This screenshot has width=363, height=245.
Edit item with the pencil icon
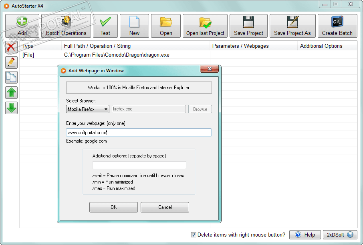[x=11, y=62]
